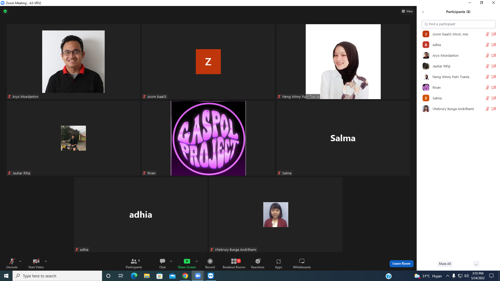
Task: Click the Gaspol Project tile of Rivan
Action: point(208,138)
